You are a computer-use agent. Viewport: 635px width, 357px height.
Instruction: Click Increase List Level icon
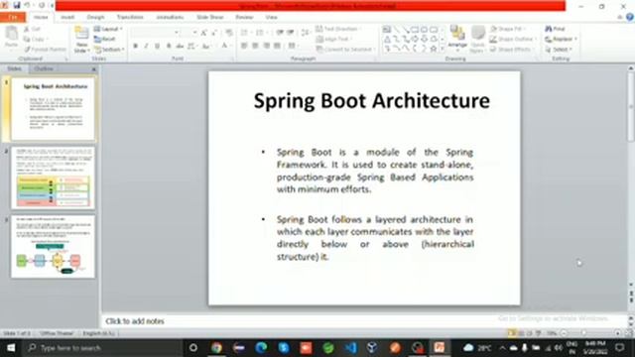tap(291, 33)
